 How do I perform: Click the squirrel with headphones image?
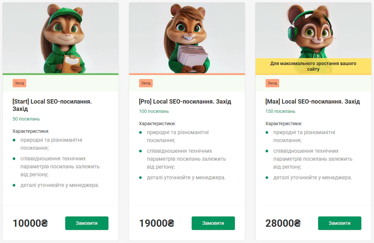click(313, 32)
